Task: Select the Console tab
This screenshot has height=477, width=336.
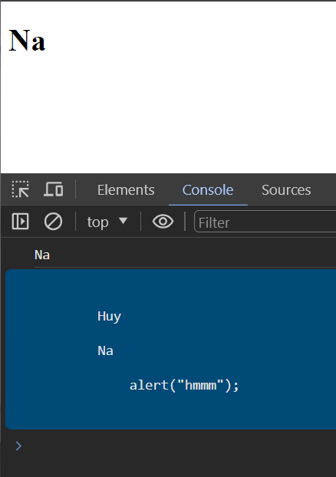Action: click(208, 190)
